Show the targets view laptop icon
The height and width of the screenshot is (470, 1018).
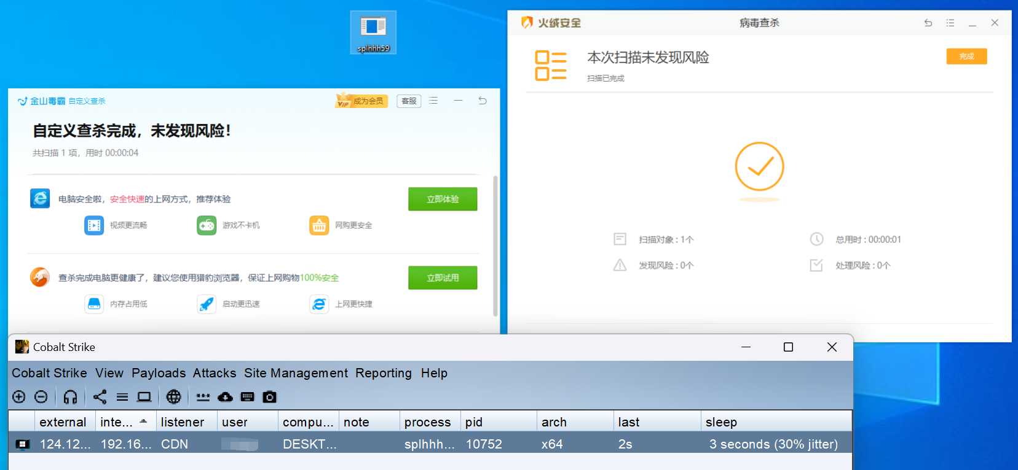[x=144, y=397]
